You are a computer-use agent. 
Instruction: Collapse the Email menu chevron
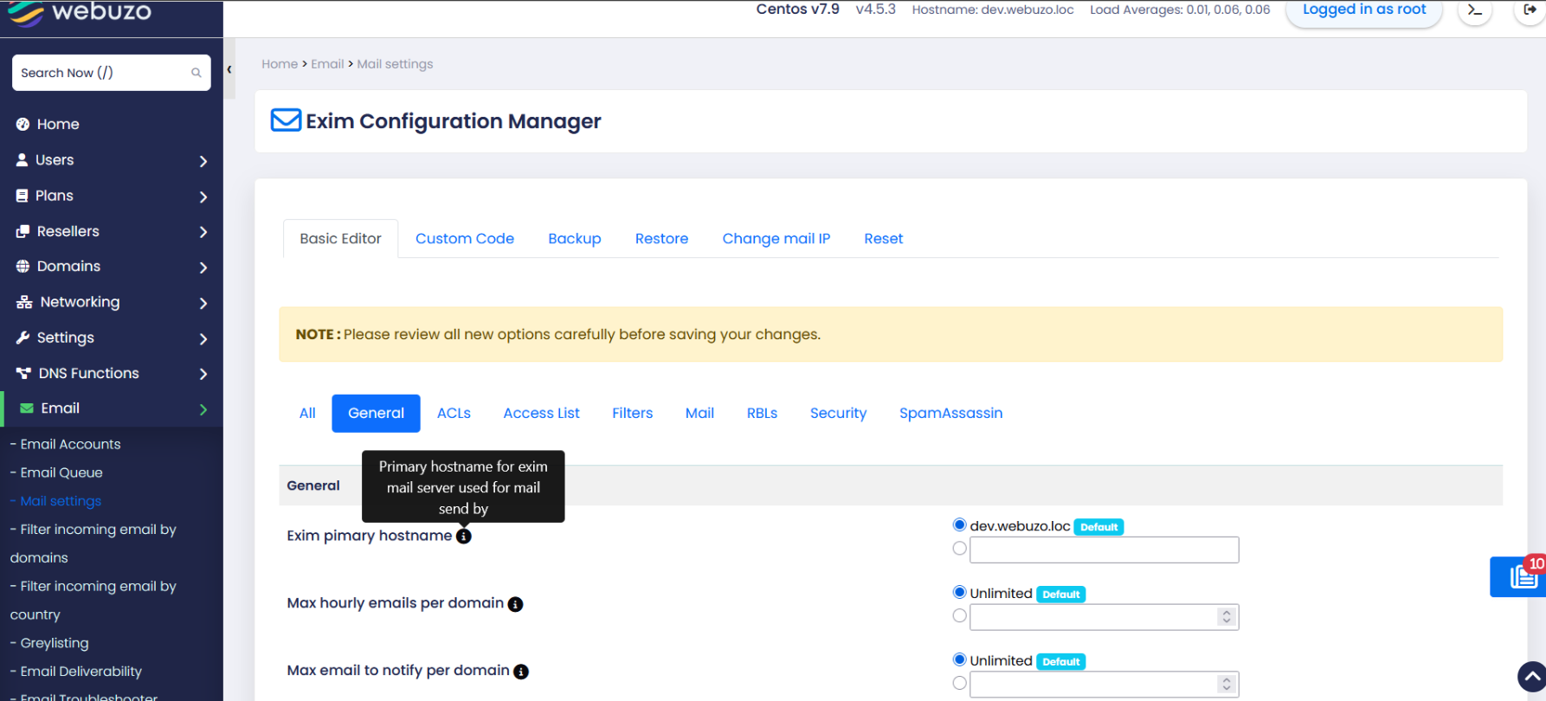pos(203,409)
